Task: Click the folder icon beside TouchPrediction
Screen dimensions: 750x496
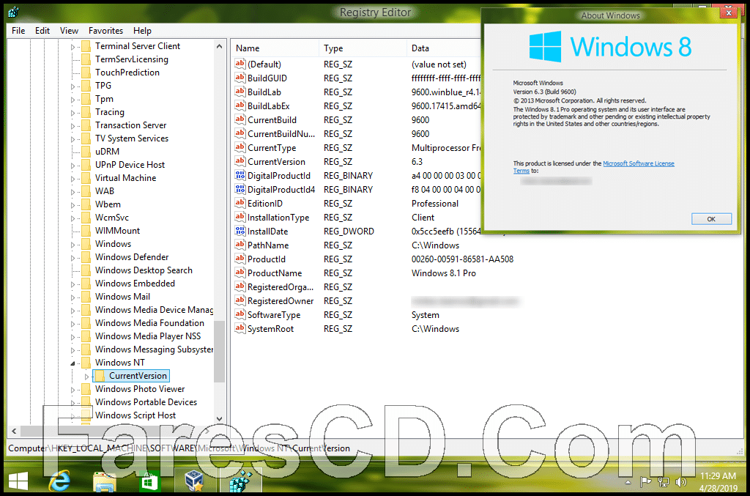Action: click(86, 73)
